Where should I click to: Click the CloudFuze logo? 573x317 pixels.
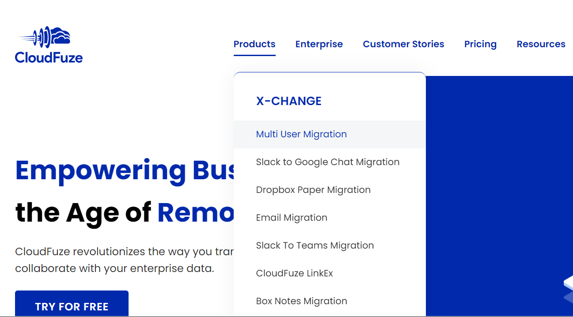click(49, 44)
